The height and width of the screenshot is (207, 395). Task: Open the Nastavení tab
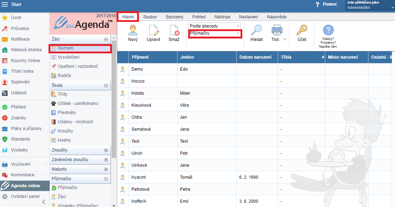click(x=248, y=17)
